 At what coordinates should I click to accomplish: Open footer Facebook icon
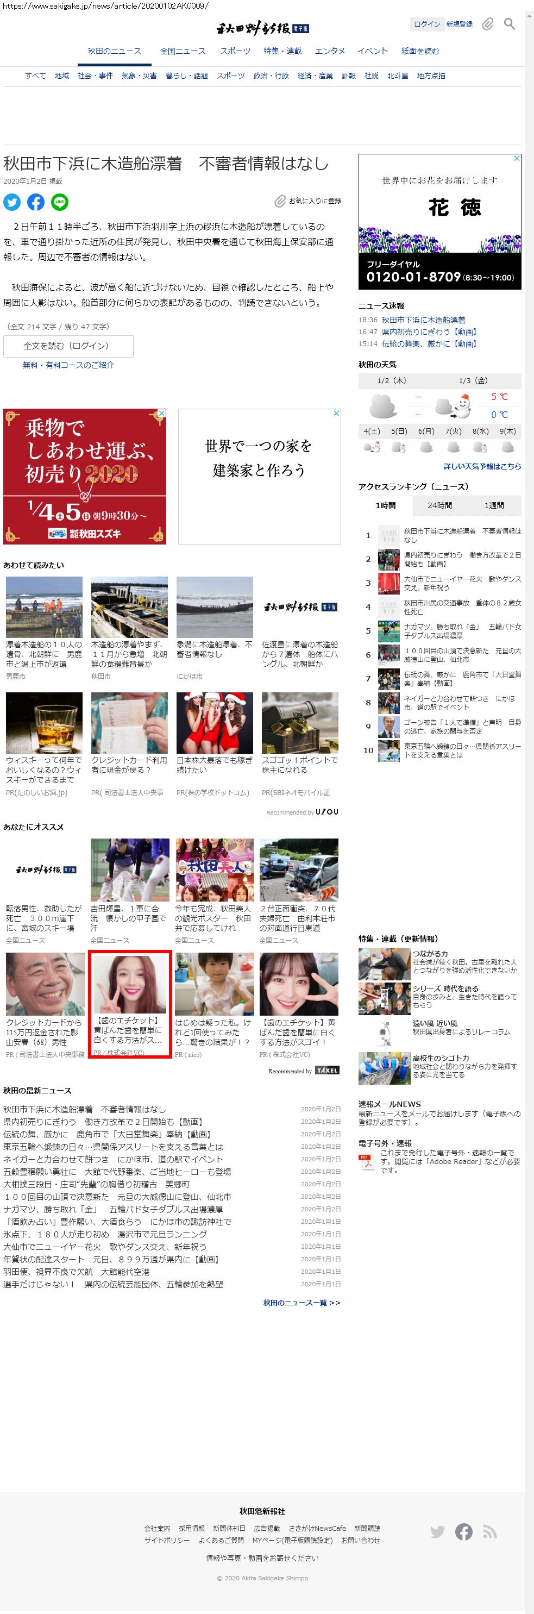(x=464, y=1531)
